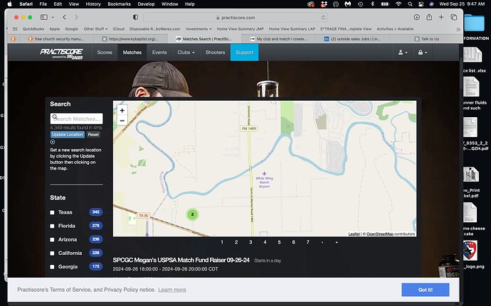Click the Safari sidebar toggle icon
This screenshot has height=306, width=491.
44,17
